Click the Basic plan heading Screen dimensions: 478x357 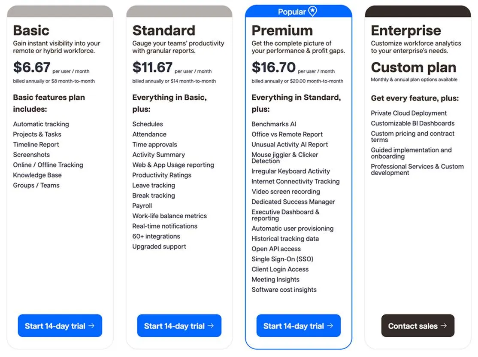[x=31, y=31]
